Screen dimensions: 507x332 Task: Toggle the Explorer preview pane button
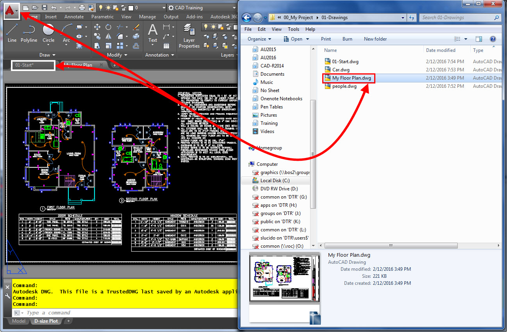(479, 39)
